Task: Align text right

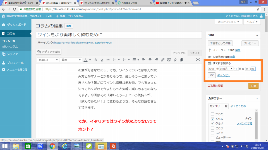Action: pos(156,60)
